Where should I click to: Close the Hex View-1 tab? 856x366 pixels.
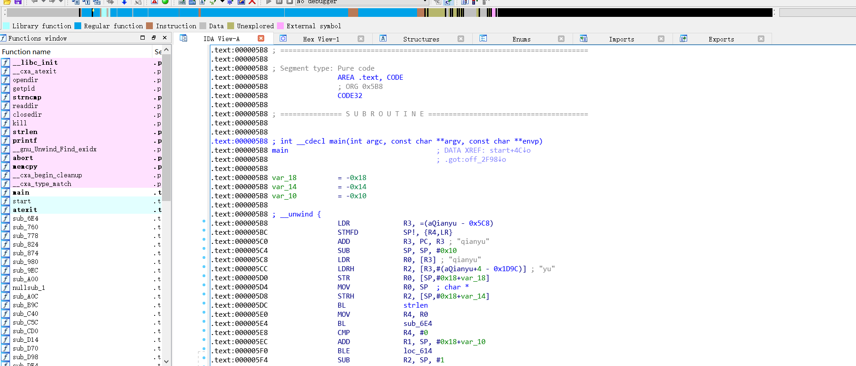pyautogui.click(x=361, y=39)
